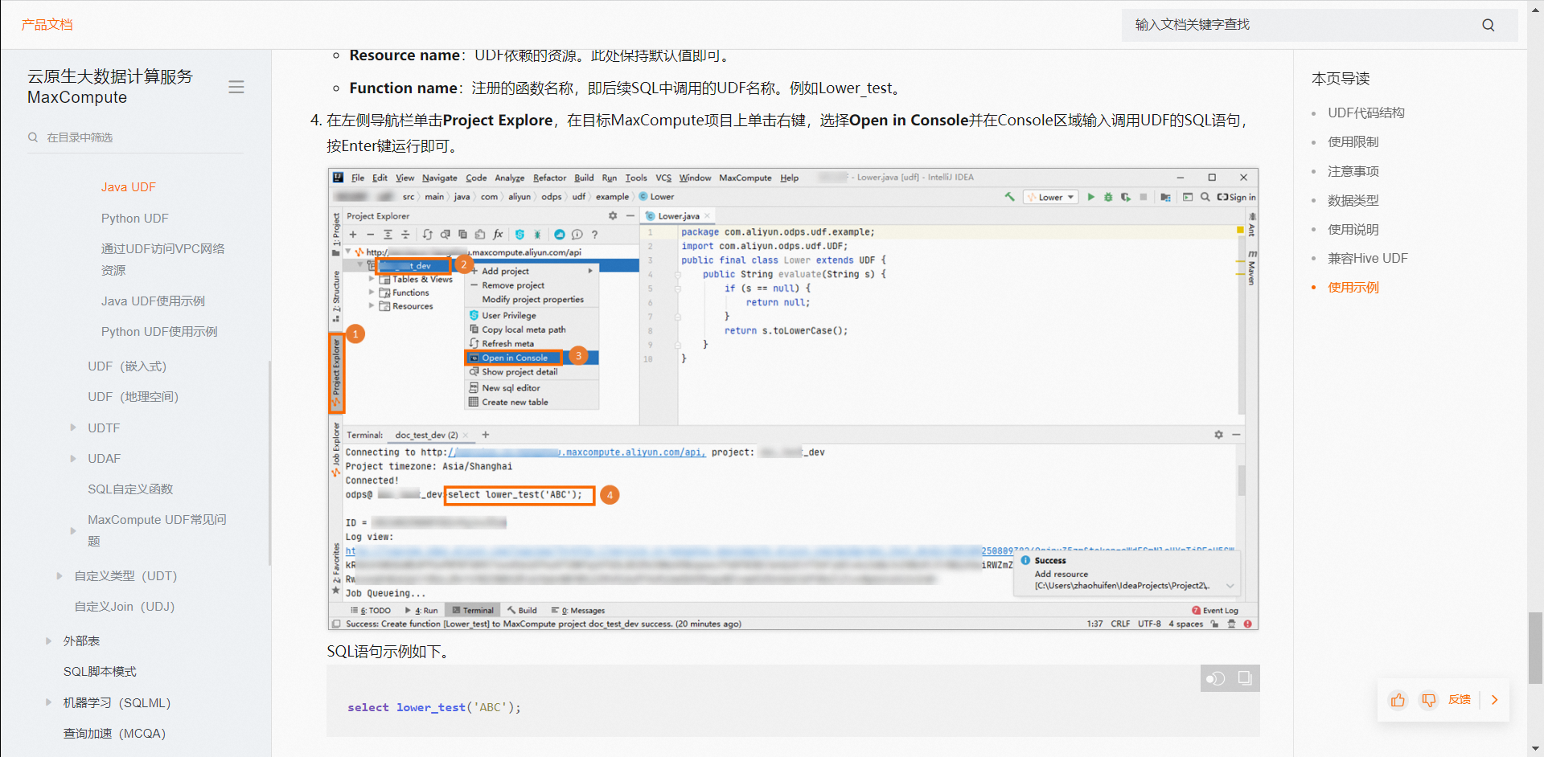The height and width of the screenshot is (757, 1544).
Task: Click the search magnifier icon in the top bar
Action: point(1488,25)
